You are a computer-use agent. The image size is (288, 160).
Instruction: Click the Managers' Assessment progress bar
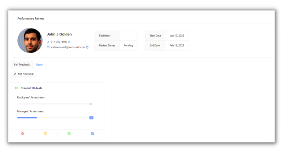(52, 118)
